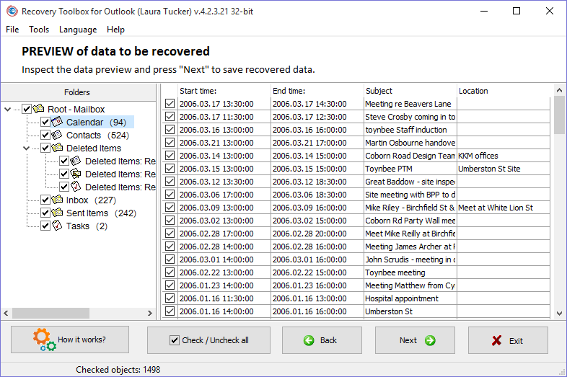Open the Help menu

[115, 30]
